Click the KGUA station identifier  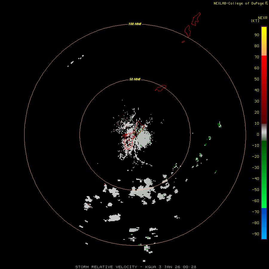pos(151,267)
